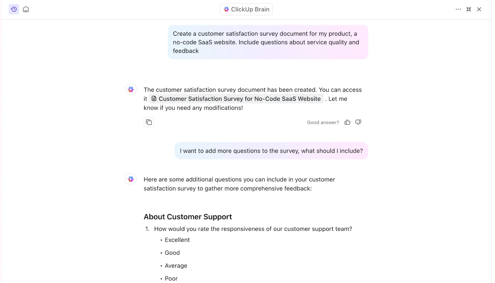Open the three-dot more options menu
This screenshot has height=283, width=495.
pyautogui.click(x=458, y=9)
